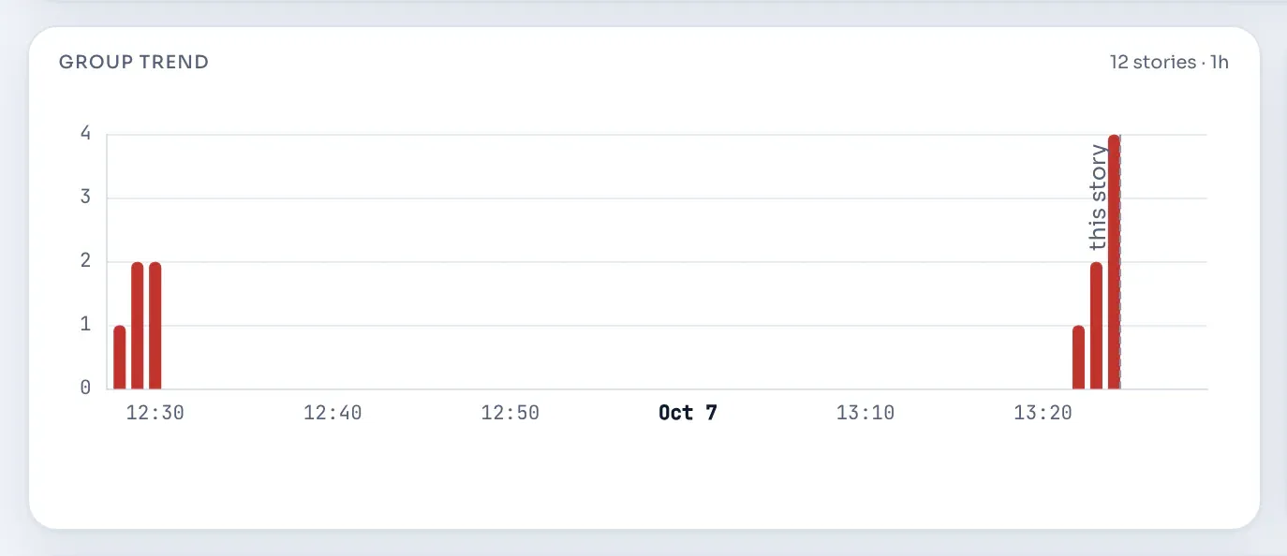
Task: Click the 'GROUP TREND' panel title
Action: tap(134, 63)
